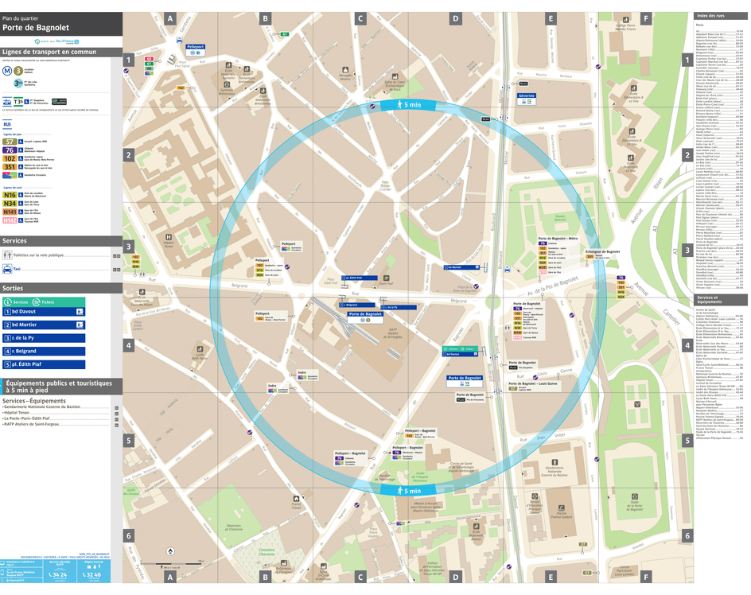
Task: Select the Taxi service icon
Action: click(6, 270)
